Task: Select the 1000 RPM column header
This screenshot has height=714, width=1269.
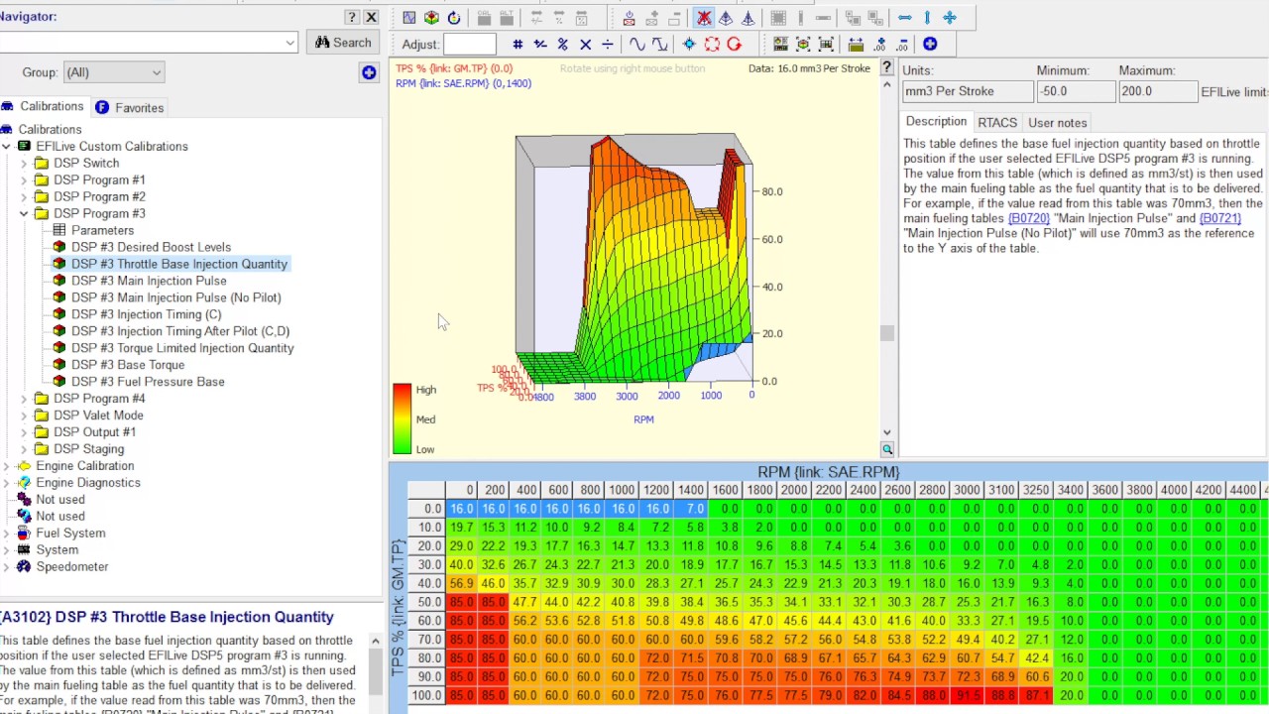Action: click(x=622, y=490)
